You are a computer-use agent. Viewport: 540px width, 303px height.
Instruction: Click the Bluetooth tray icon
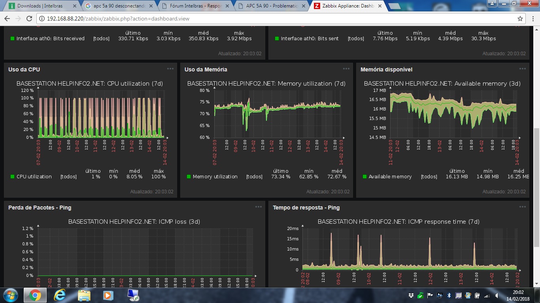click(449, 295)
